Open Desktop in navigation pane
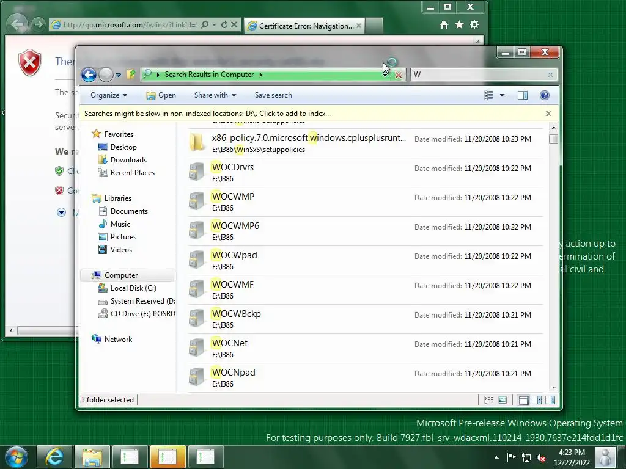 (x=123, y=147)
